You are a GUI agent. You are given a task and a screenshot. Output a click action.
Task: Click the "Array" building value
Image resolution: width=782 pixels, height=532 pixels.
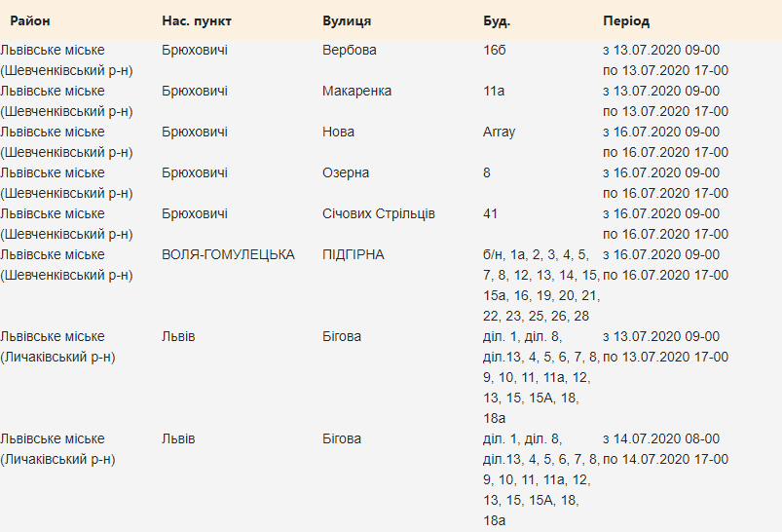click(x=499, y=132)
